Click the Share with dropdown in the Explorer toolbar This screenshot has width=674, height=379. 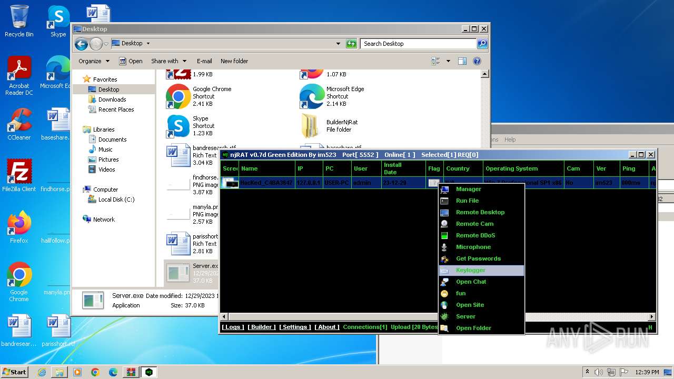[168, 61]
